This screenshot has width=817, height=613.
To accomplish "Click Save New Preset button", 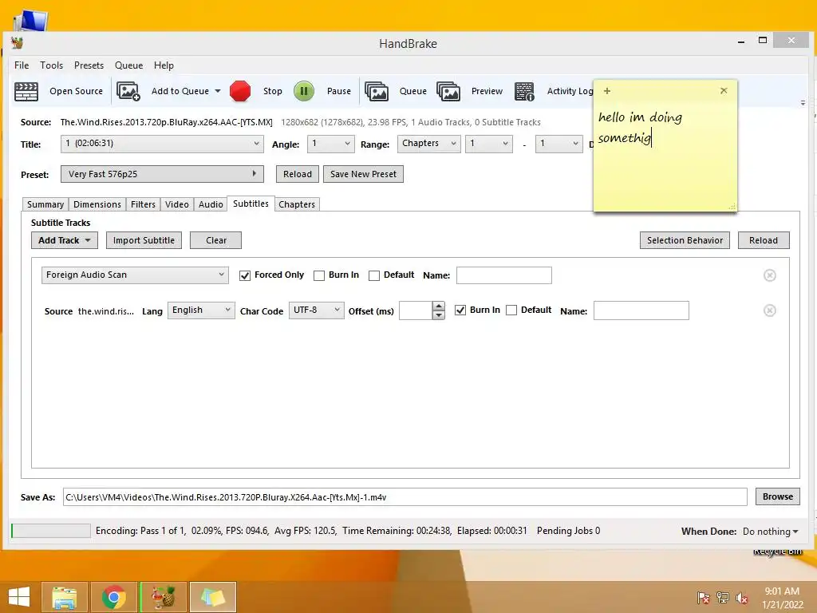I will click(x=363, y=174).
